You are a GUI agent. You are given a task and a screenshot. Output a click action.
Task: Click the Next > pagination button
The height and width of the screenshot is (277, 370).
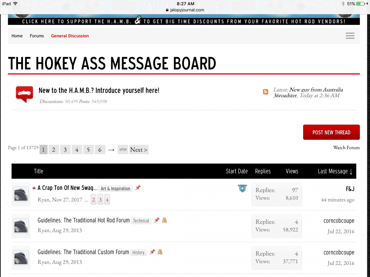tap(139, 150)
